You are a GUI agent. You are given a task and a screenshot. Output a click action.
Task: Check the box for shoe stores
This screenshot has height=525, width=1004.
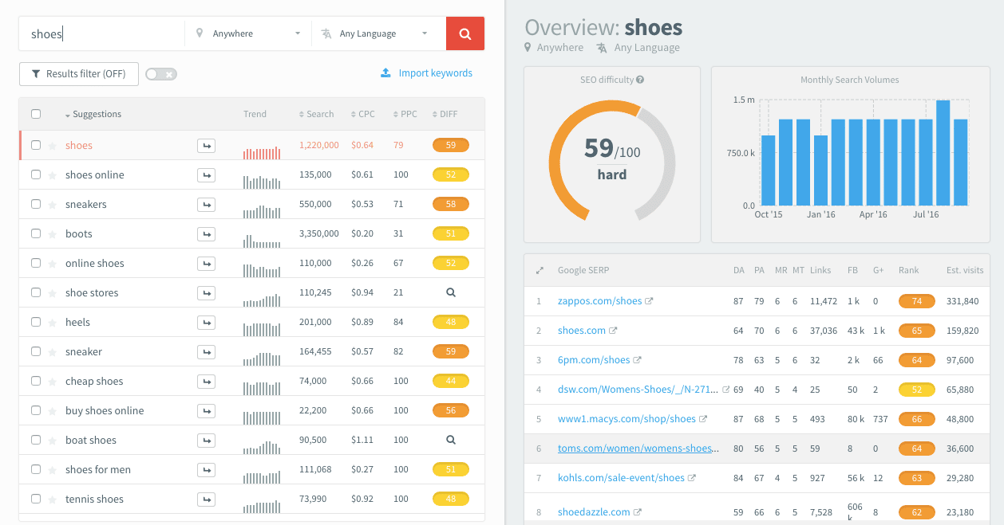pyautogui.click(x=36, y=292)
